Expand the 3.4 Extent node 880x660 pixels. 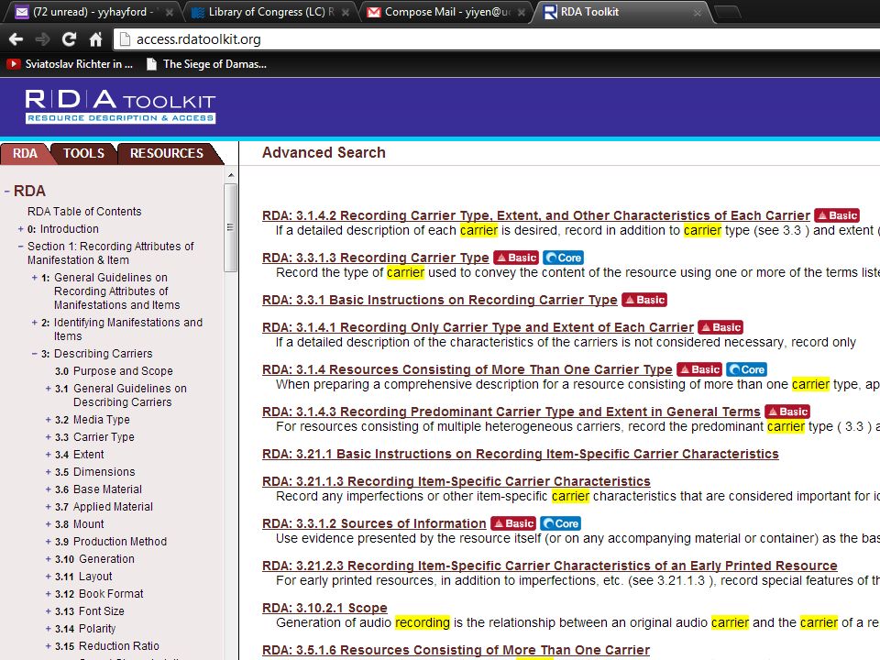pos(48,455)
